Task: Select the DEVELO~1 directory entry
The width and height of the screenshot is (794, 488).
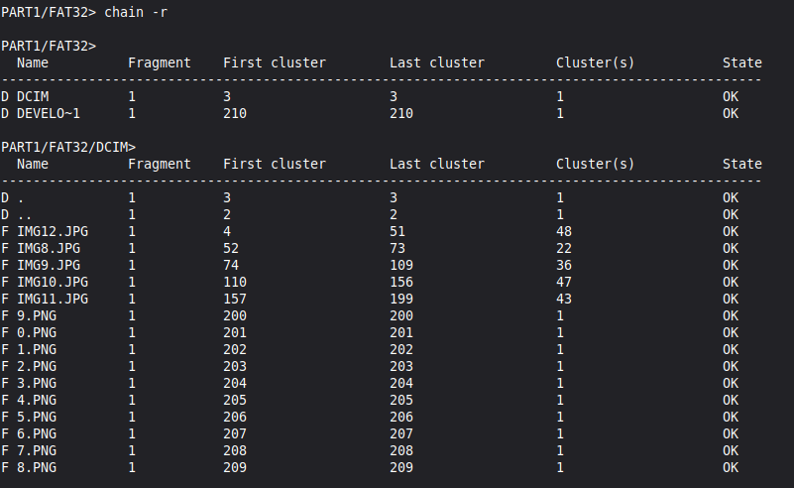Action: coord(49,113)
